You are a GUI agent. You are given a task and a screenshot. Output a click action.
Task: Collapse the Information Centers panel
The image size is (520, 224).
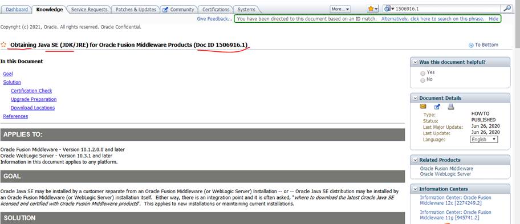coord(415,189)
